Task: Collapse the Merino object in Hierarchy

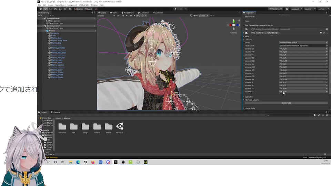Action: 45,31
